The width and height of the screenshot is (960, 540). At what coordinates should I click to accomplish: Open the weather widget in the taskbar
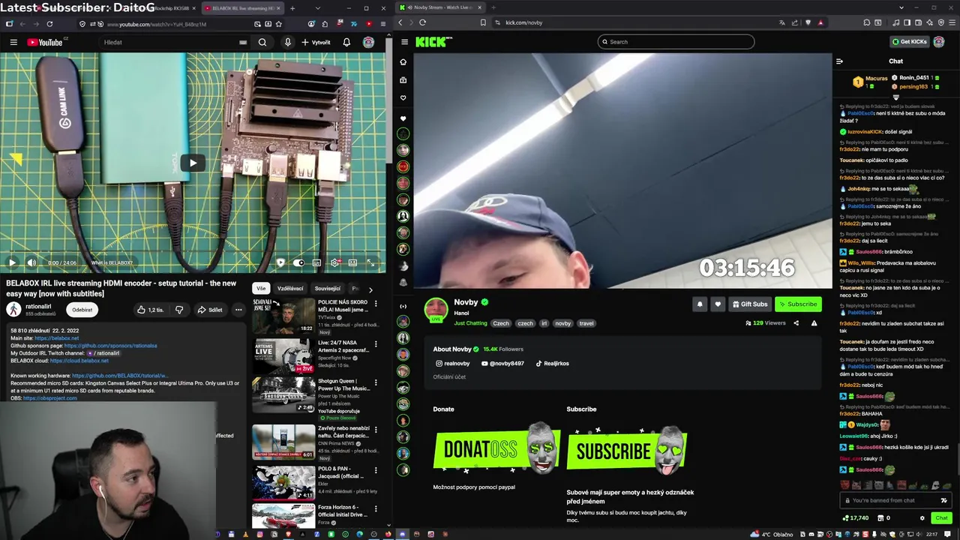771,535
